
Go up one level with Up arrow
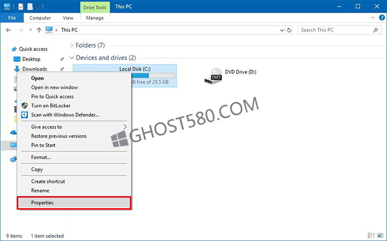[x=39, y=30]
